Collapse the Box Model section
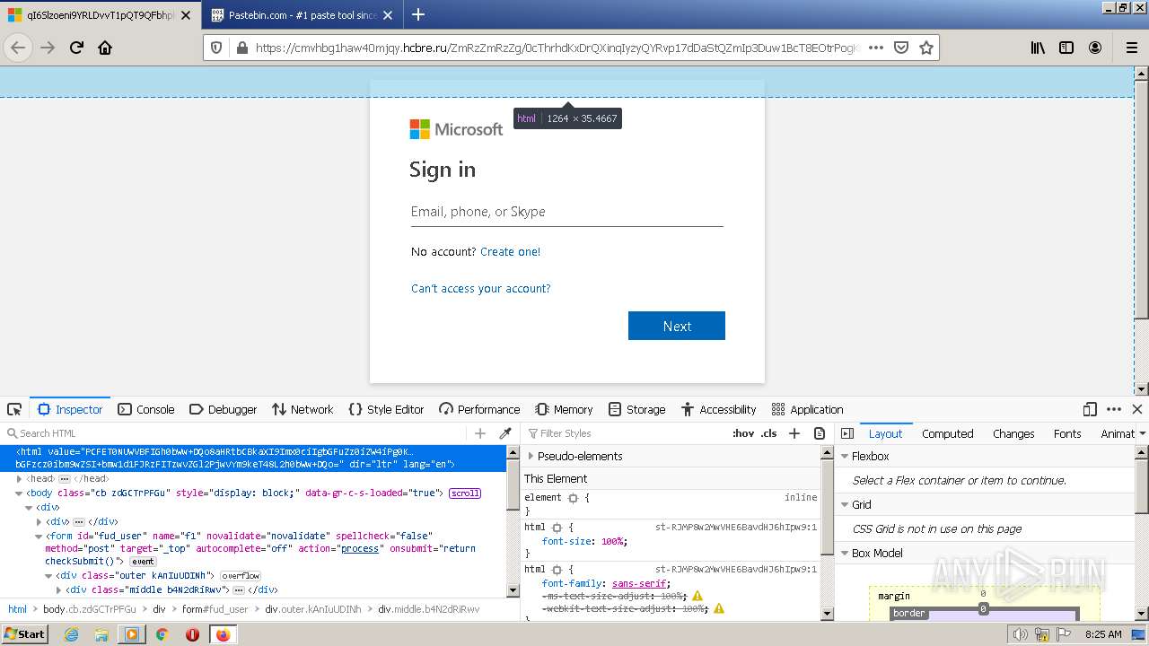The image size is (1149, 646). pyautogui.click(x=844, y=553)
